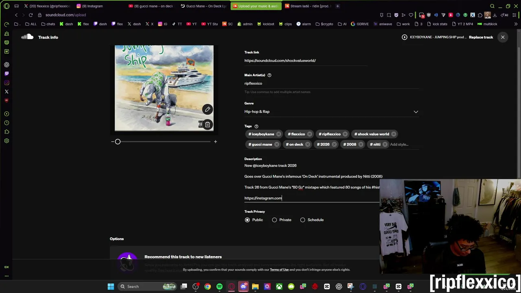The width and height of the screenshot is (521, 293).
Task: Remove the on deck tag
Action: click(x=307, y=144)
